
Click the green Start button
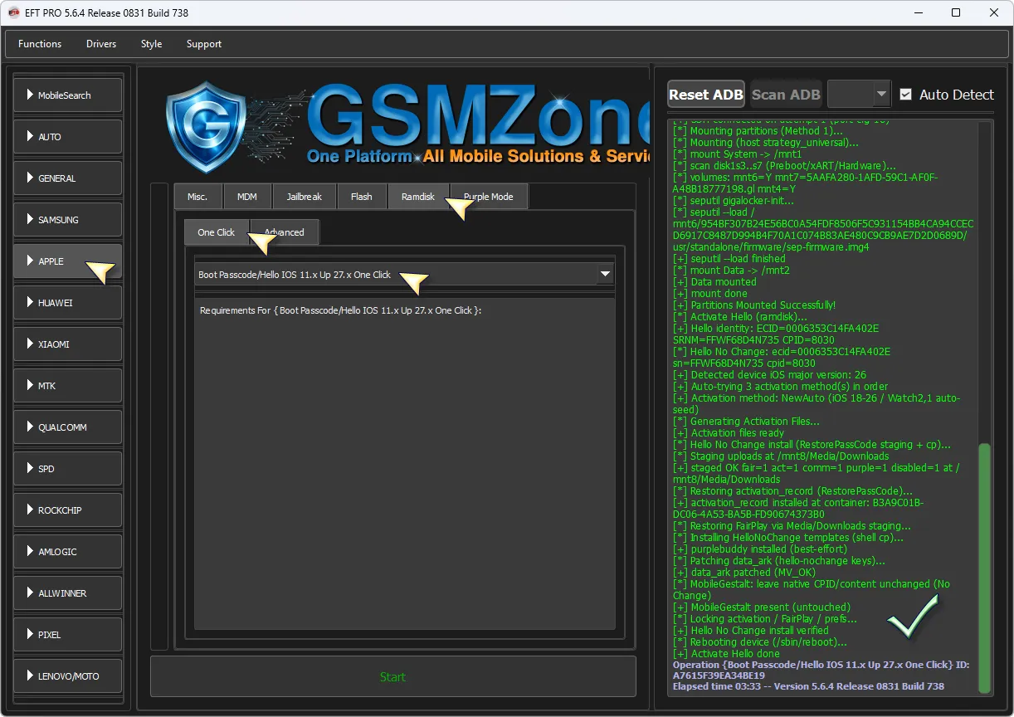pos(392,676)
